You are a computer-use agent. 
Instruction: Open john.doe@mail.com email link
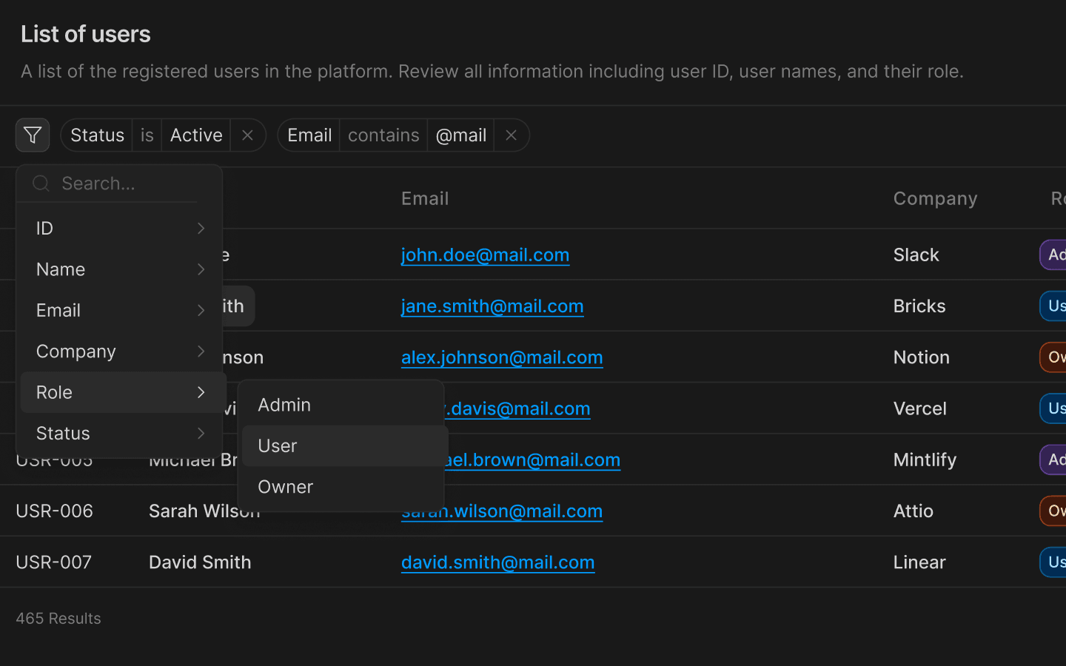[x=485, y=255]
